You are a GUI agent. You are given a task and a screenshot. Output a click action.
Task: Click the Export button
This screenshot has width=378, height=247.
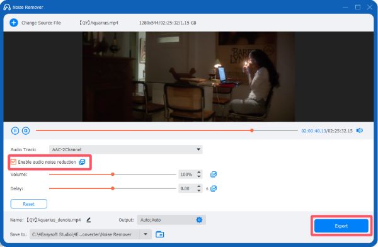click(x=341, y=226)
